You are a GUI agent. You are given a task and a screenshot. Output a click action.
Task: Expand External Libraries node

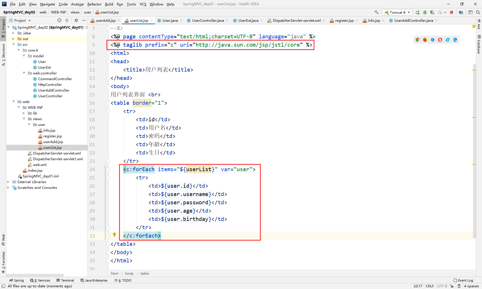(x=8, y=182)
